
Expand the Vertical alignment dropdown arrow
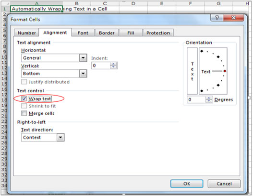(83, 74)
